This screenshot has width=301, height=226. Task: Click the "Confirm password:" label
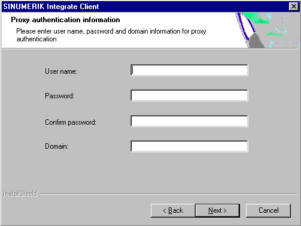71,122
